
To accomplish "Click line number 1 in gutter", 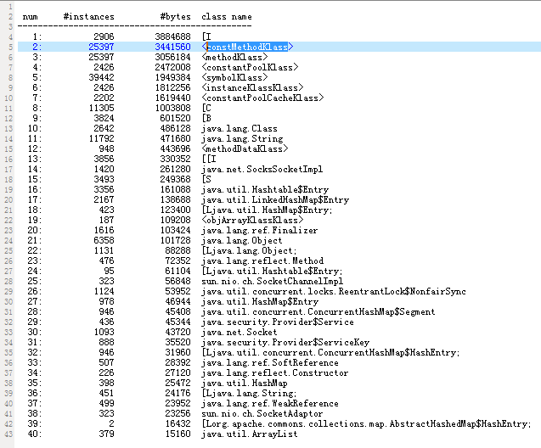I will pos(7,6).
